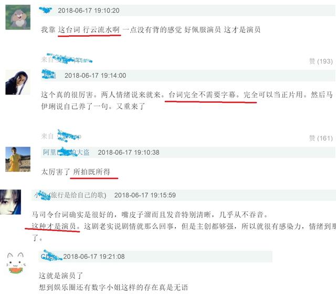Click scribbled username beside 19:10:20 timestamp
Screen dimensions: 336x306
point(46,10)
